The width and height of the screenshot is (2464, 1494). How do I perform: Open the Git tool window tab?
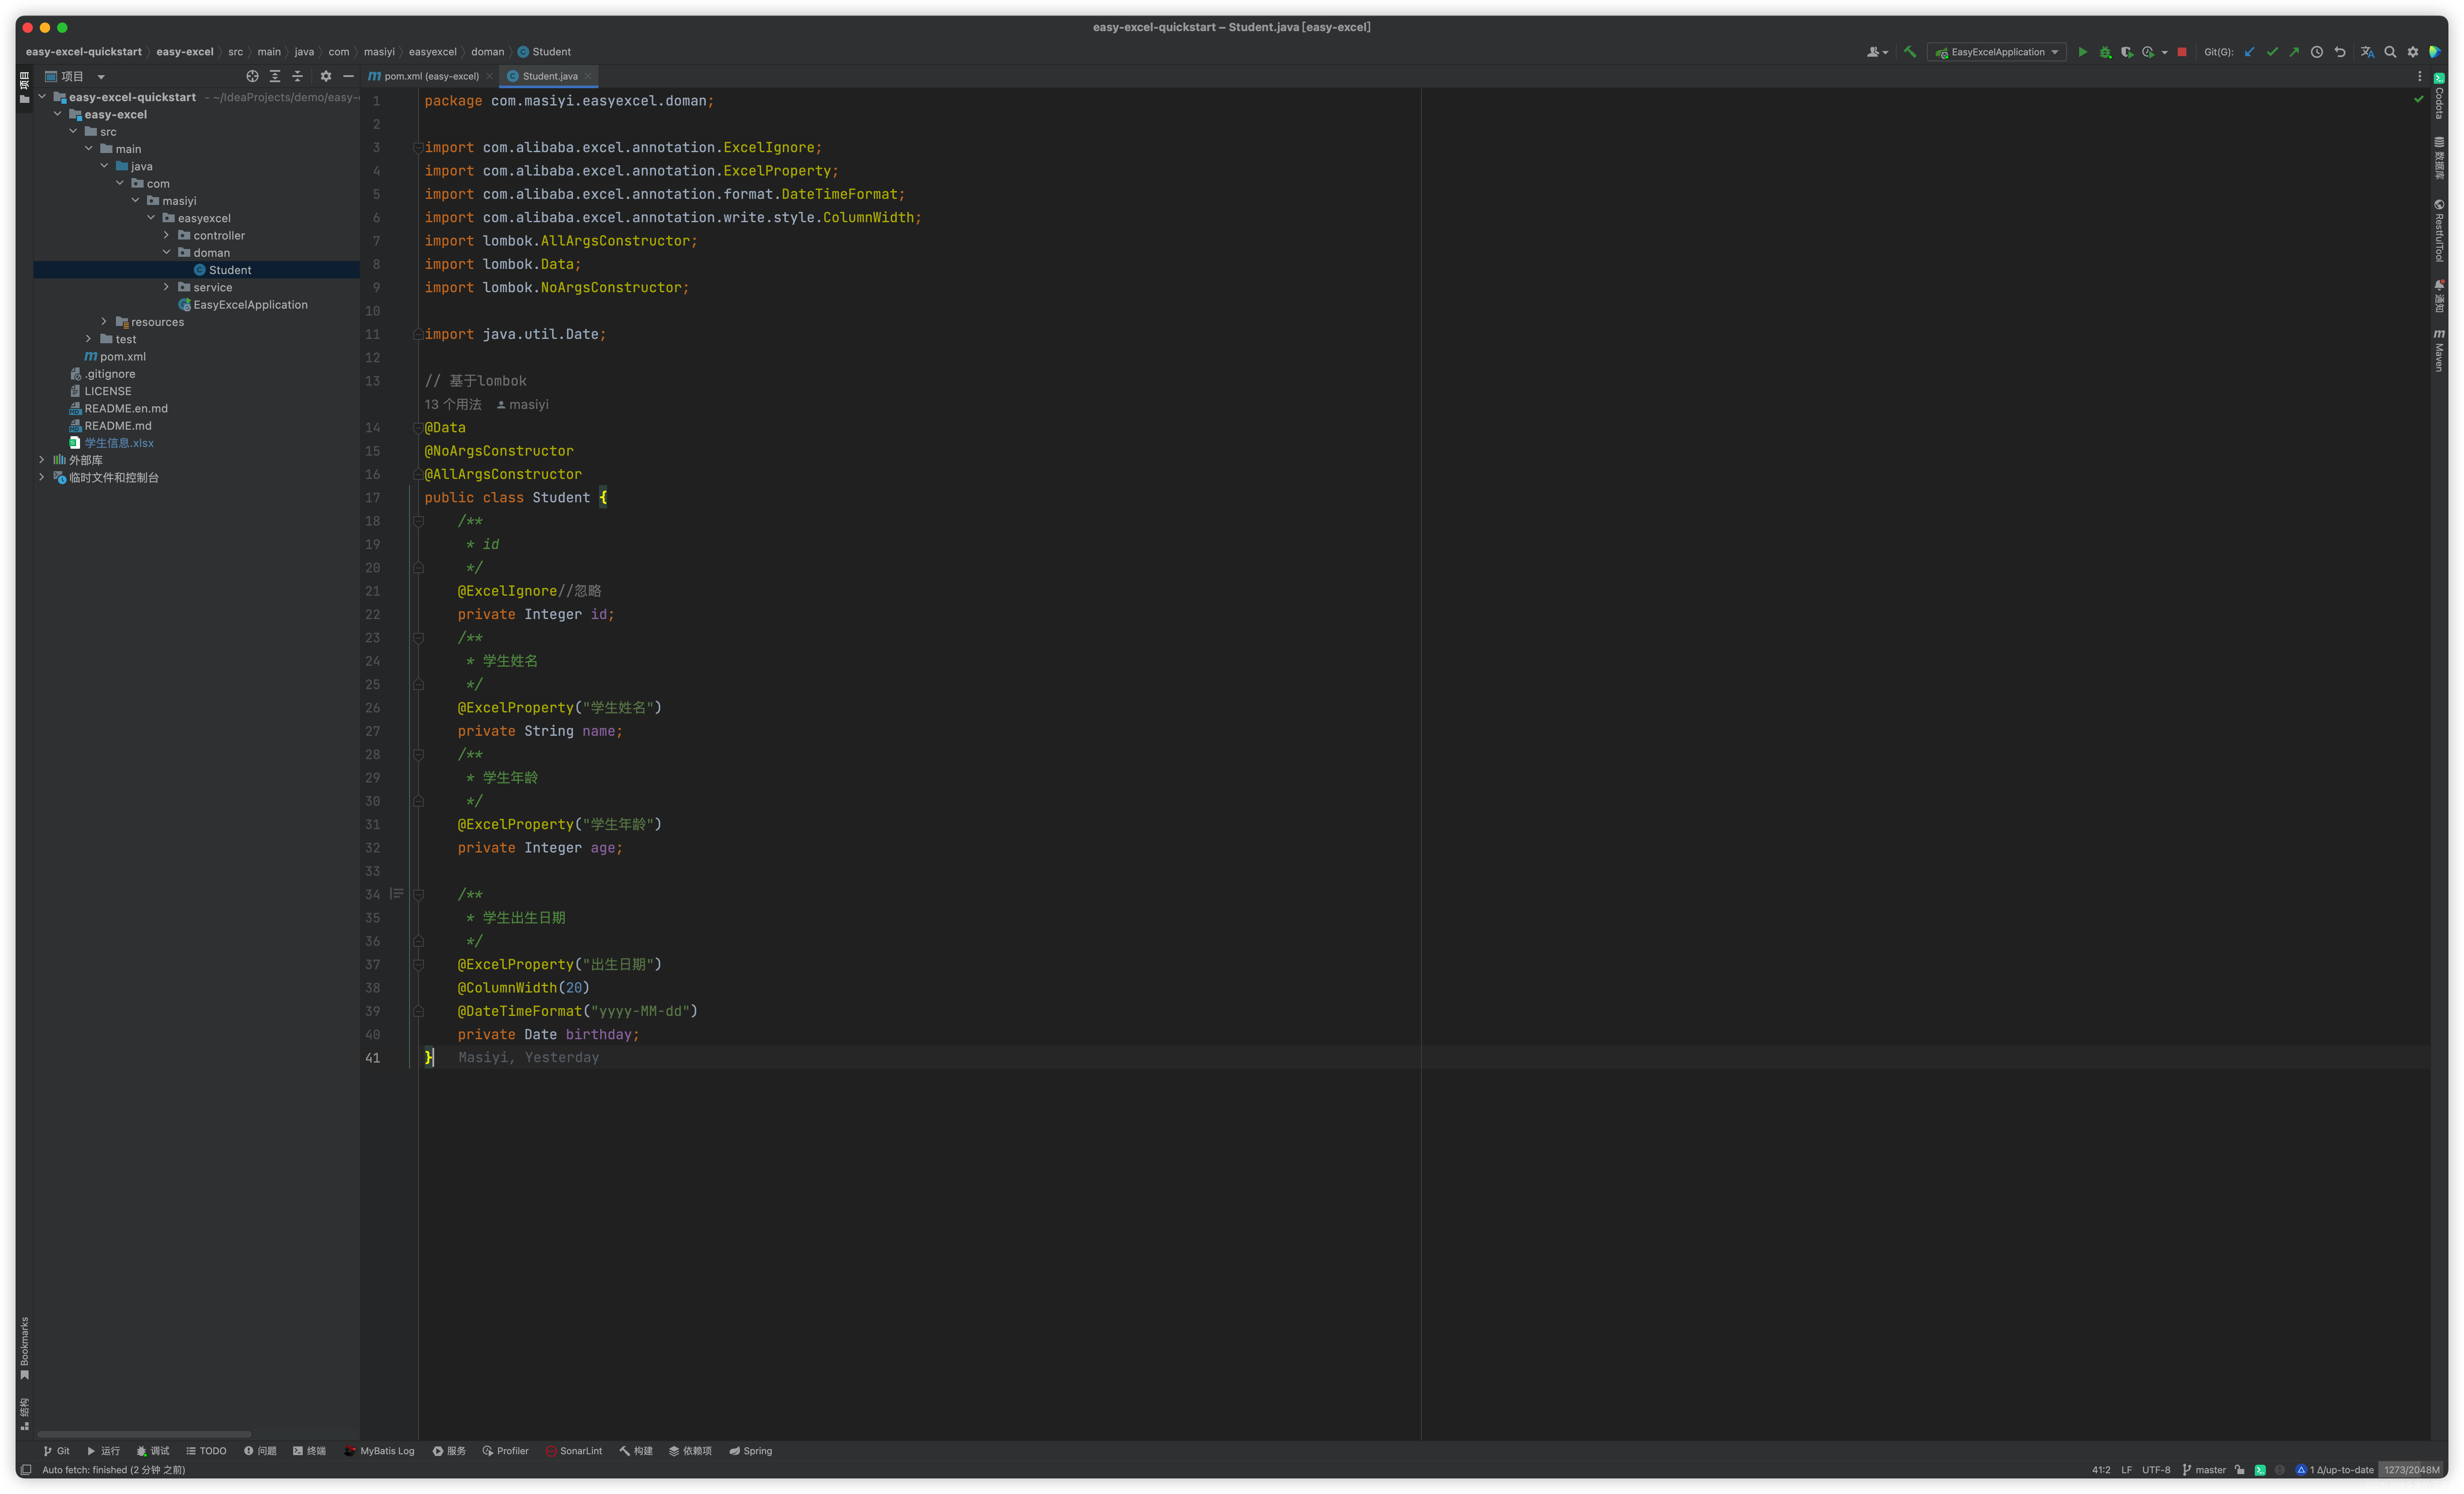56,1451
